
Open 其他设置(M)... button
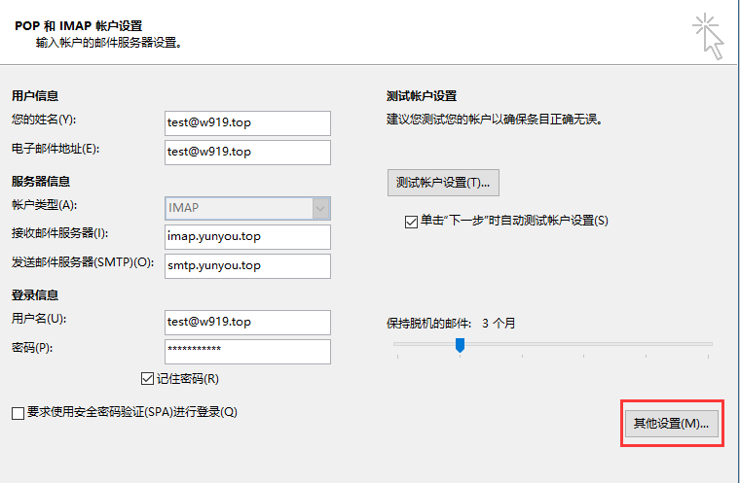[x=672, y=424]
